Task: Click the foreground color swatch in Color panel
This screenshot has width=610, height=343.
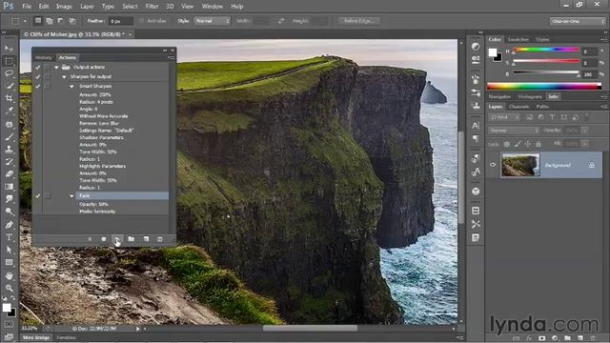Action: point(493,52)
